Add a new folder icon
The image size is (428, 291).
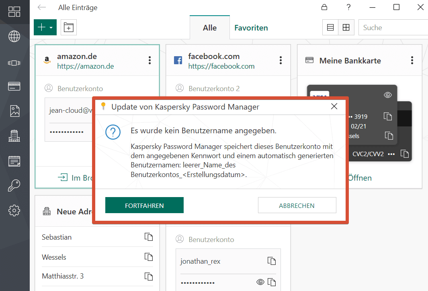pos(68,27)
